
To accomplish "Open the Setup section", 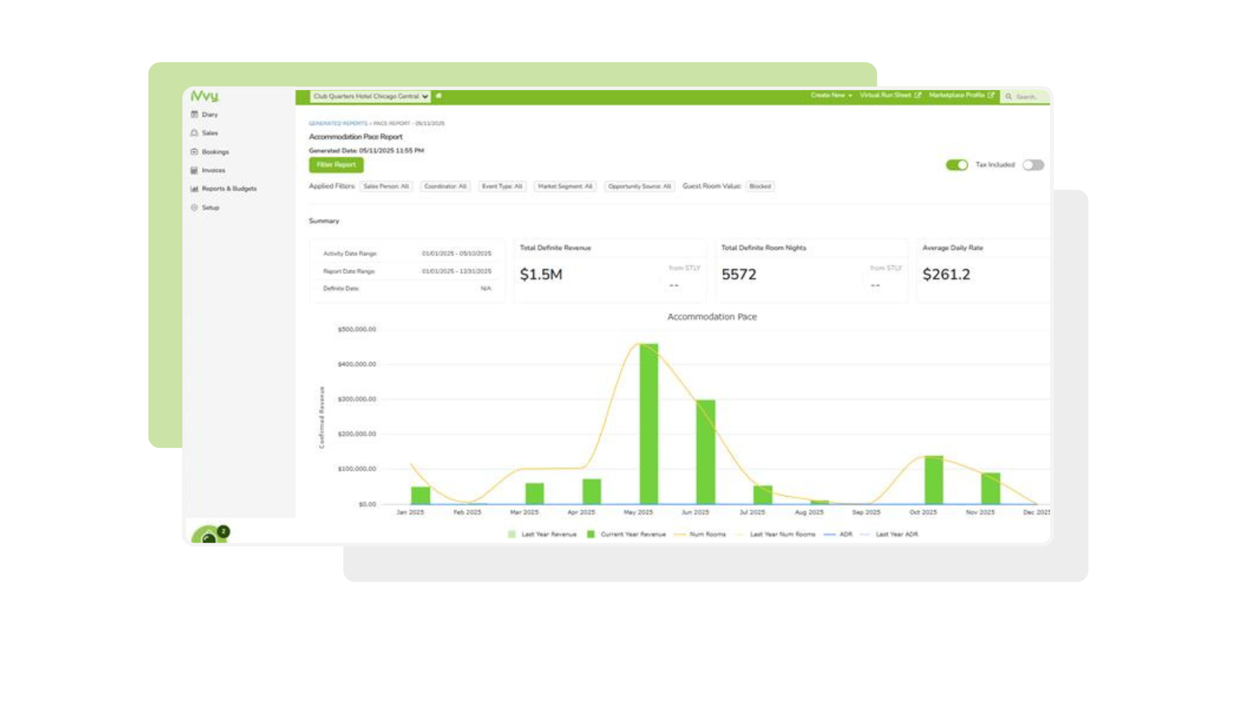I will point(210,207).
